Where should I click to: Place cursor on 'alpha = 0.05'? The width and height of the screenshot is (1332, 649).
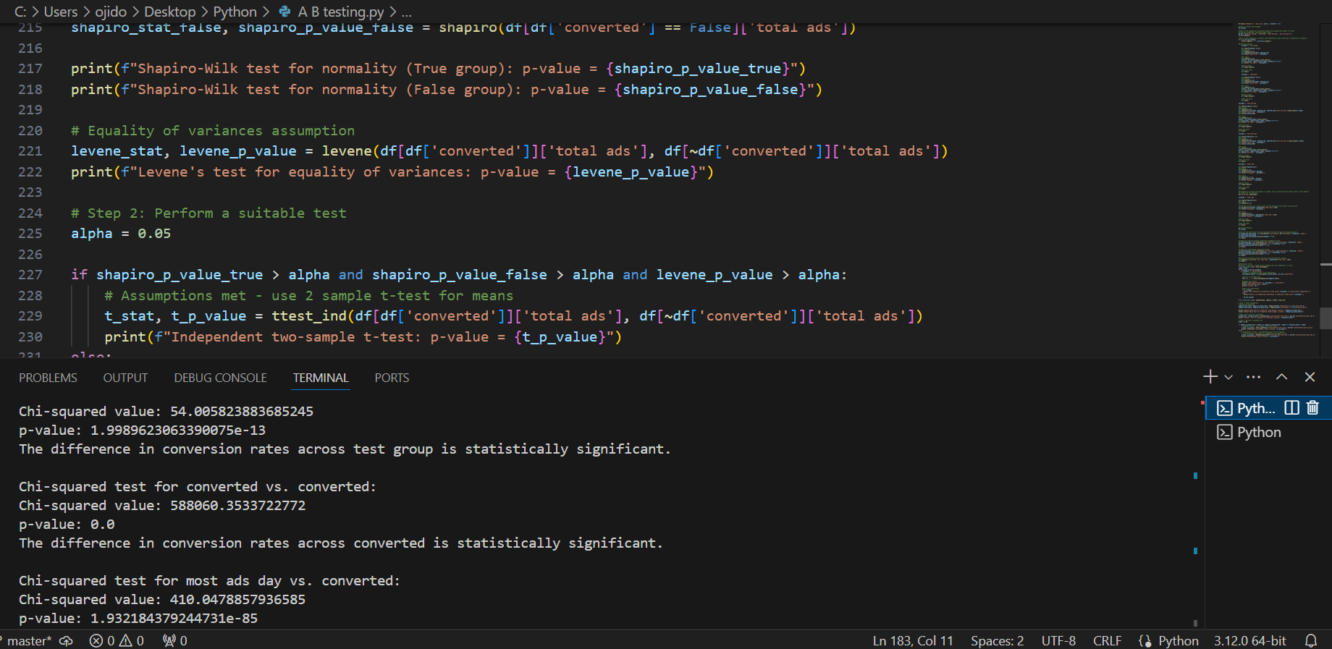[121, 234]
